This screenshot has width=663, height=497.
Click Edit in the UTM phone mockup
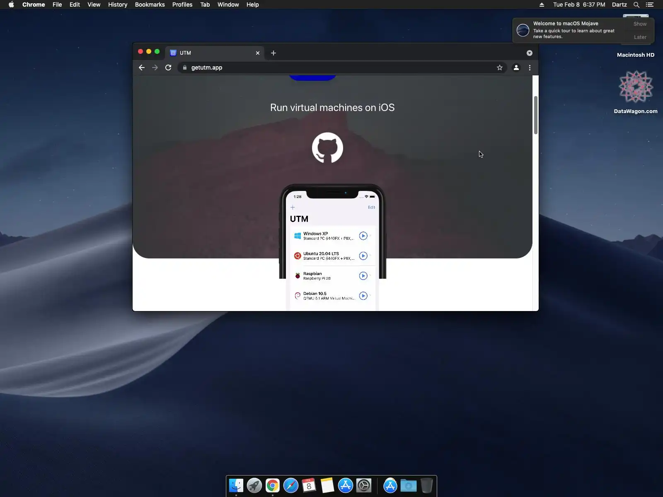(371, 207)
